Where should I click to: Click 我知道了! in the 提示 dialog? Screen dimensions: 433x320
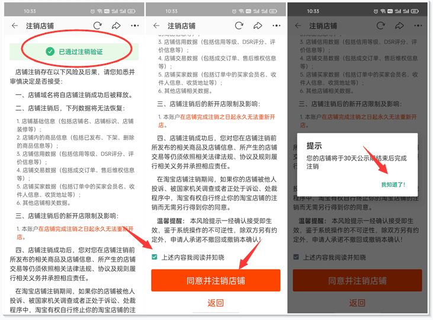pyautogui.click(x=393, y=185)
